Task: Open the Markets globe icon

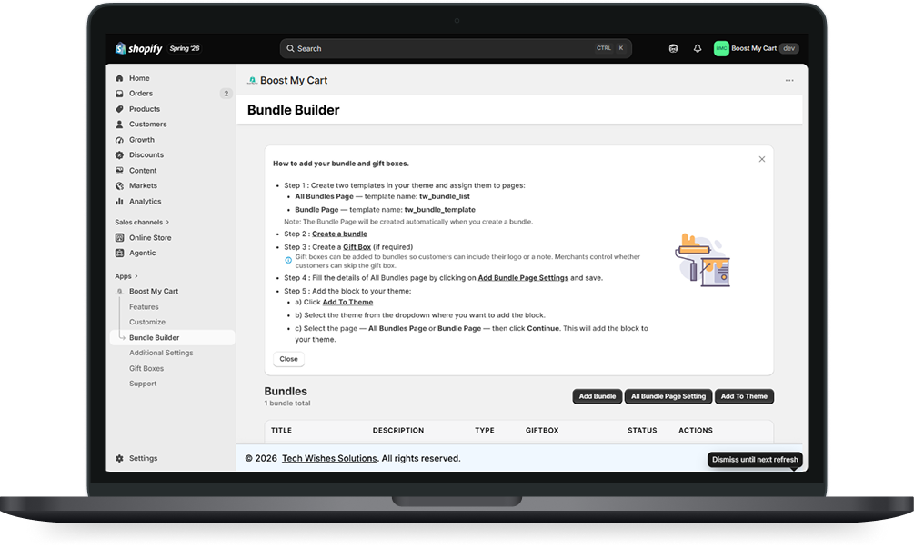Action: 119,185
